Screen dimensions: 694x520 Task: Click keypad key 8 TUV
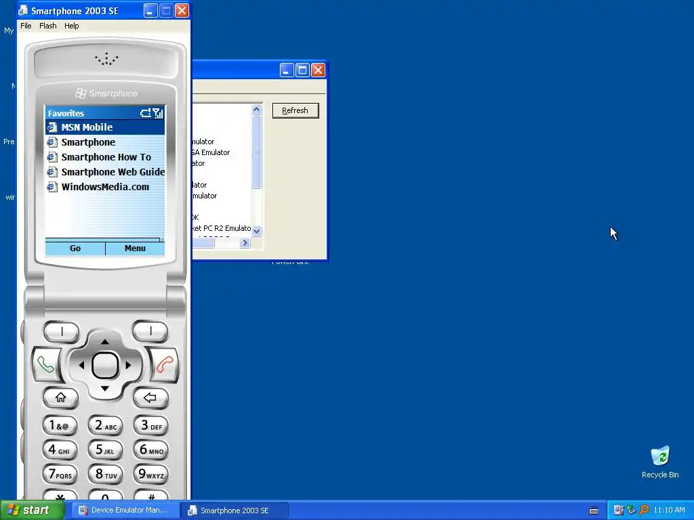[105, 474]
